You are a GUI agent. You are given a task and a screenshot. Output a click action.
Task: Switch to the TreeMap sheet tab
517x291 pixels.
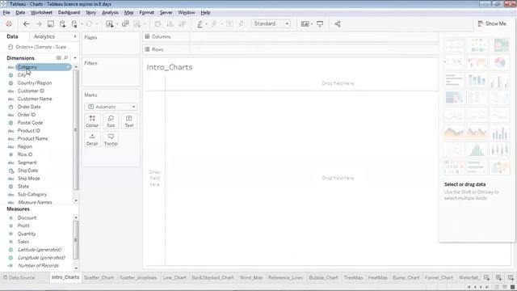[x=353, y=277]
